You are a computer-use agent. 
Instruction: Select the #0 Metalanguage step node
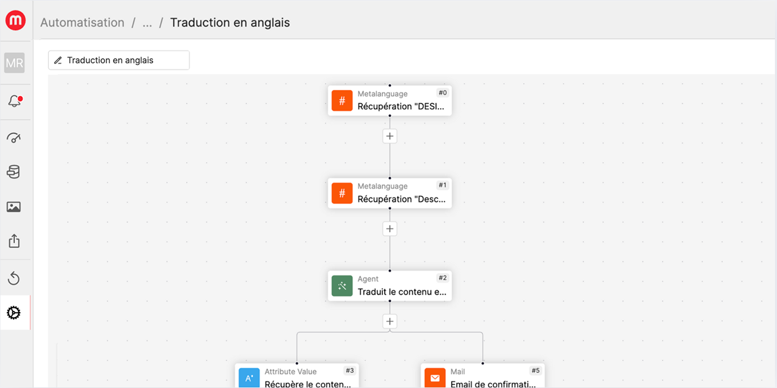(x=390, y=100)
